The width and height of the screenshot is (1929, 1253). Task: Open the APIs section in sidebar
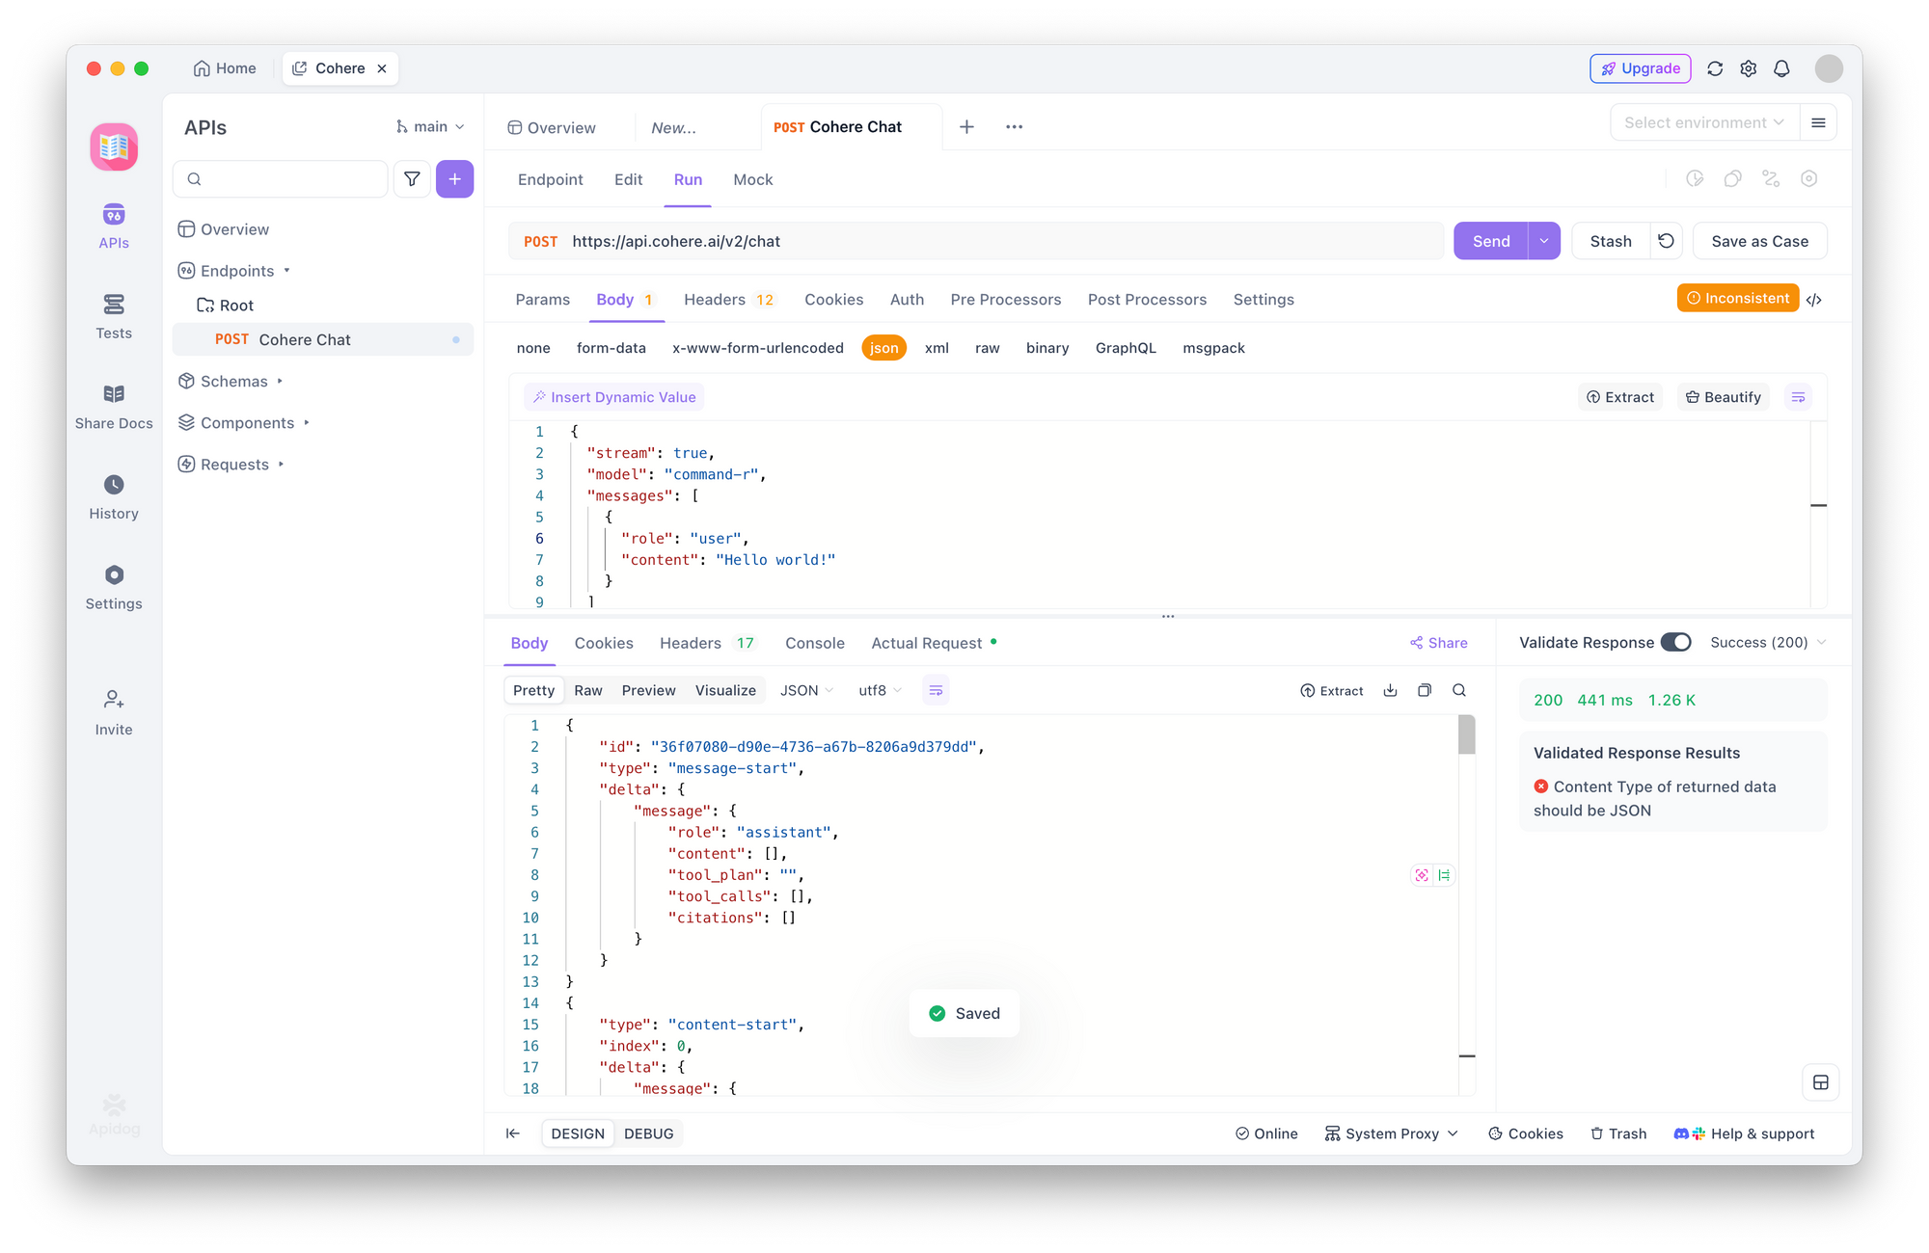114,227
